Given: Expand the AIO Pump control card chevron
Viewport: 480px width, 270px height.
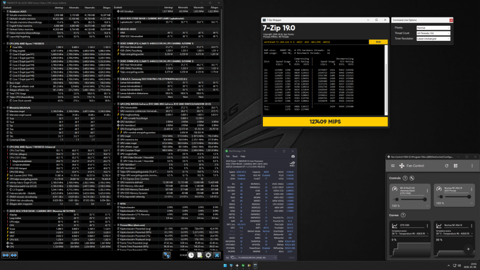Looking at the screenshot, I should [x=472, y=203].
